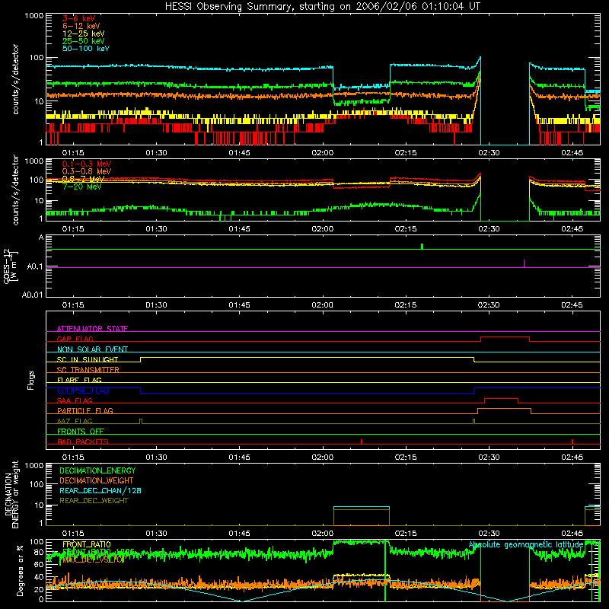Select the ECLIPSE_FLAG label
This screenshot has width=609, height=609.
pos(83,391)
